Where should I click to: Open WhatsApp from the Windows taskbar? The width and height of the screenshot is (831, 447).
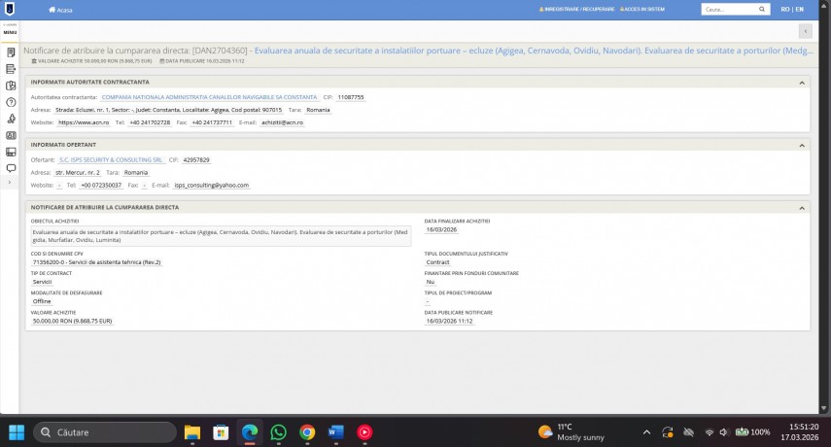point(278,431)
